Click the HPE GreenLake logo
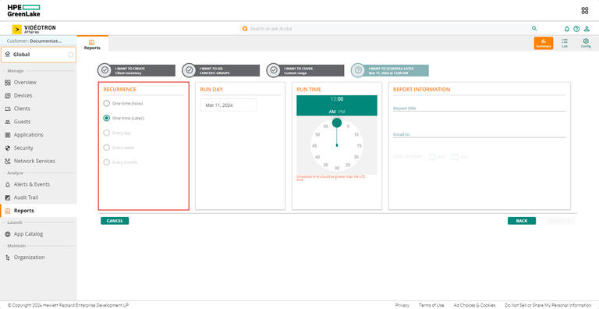The image size is (599, 309). (23, 11)
